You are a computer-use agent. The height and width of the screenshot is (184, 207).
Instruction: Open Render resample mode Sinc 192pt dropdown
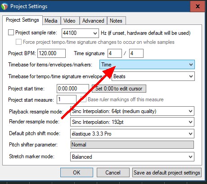[x=132, y=122]
